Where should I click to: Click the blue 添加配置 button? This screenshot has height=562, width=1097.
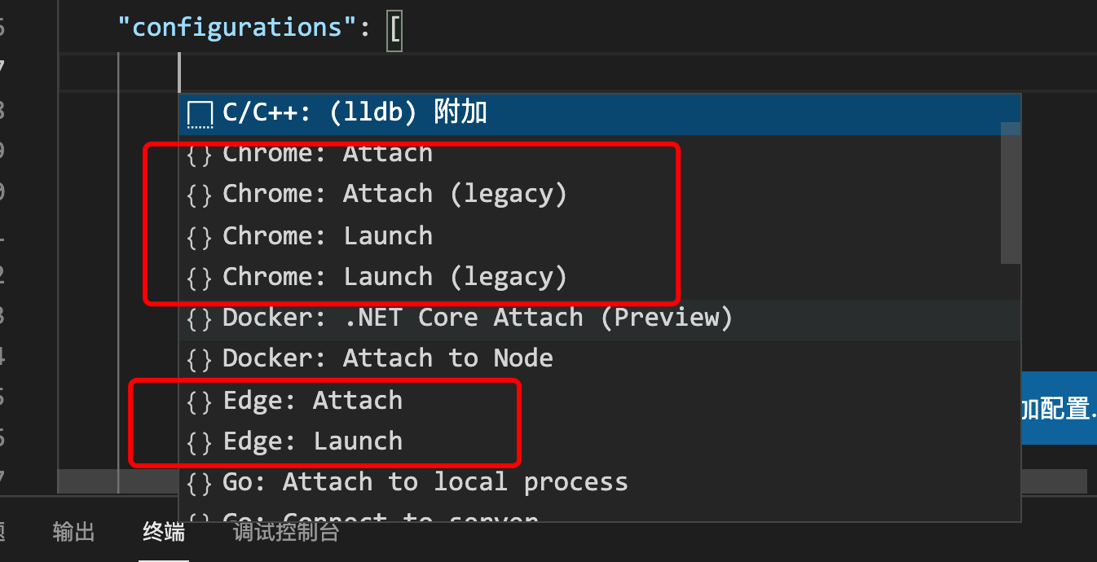click(x=1058, y=408)
